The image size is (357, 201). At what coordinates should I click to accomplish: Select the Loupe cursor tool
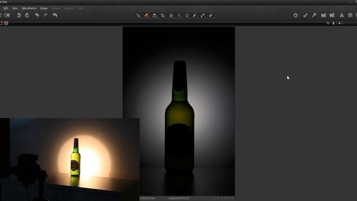[x=155, y=16]
